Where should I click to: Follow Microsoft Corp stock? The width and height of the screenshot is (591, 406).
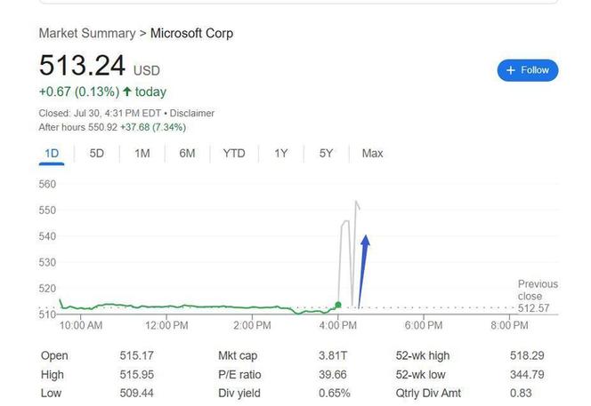[528, 70]
